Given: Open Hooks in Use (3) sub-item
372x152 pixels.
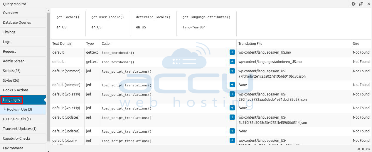Looking at the screenshot, I should (23, 110).
